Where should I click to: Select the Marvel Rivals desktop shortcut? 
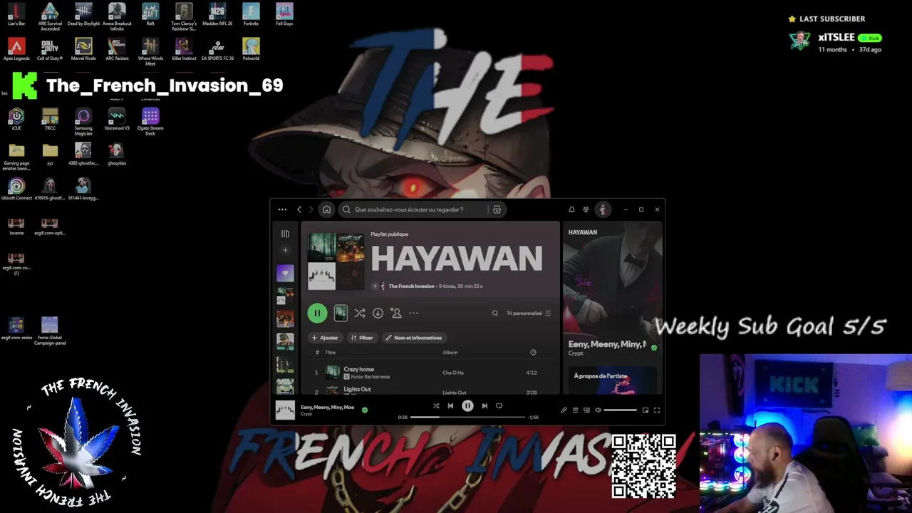[83, 49]
